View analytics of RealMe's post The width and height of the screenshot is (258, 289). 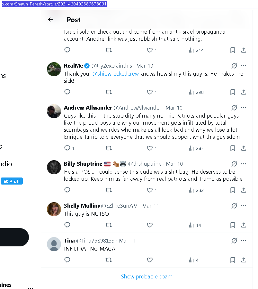click(x=196, y=92)
